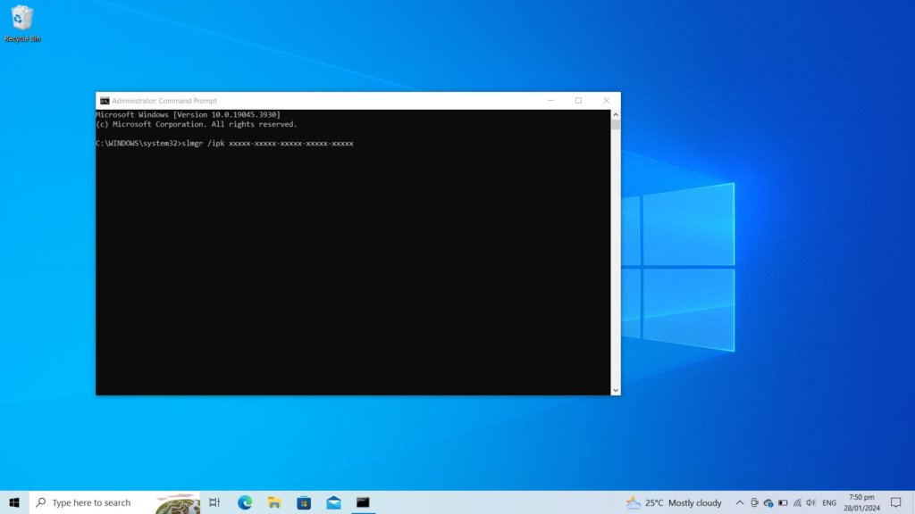Open the Mail app from the taskbar
Screen dimensions: 915x514
coord(334,502)
